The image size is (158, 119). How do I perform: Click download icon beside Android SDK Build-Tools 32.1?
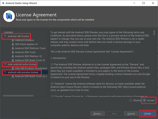(13, 76)
